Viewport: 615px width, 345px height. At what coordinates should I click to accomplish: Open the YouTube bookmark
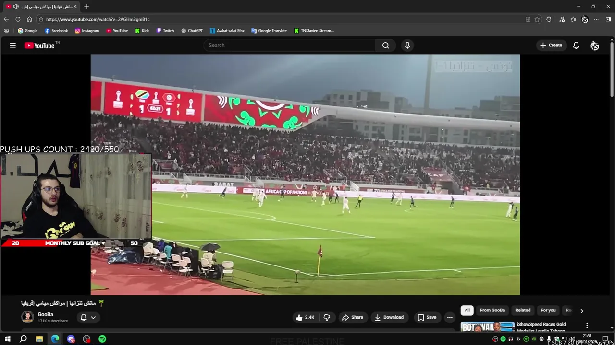(x=117, y=31)
